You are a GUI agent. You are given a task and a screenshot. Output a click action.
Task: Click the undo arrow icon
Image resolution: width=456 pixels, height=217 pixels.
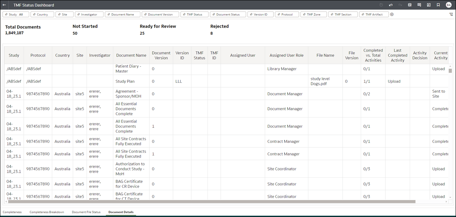391,5
